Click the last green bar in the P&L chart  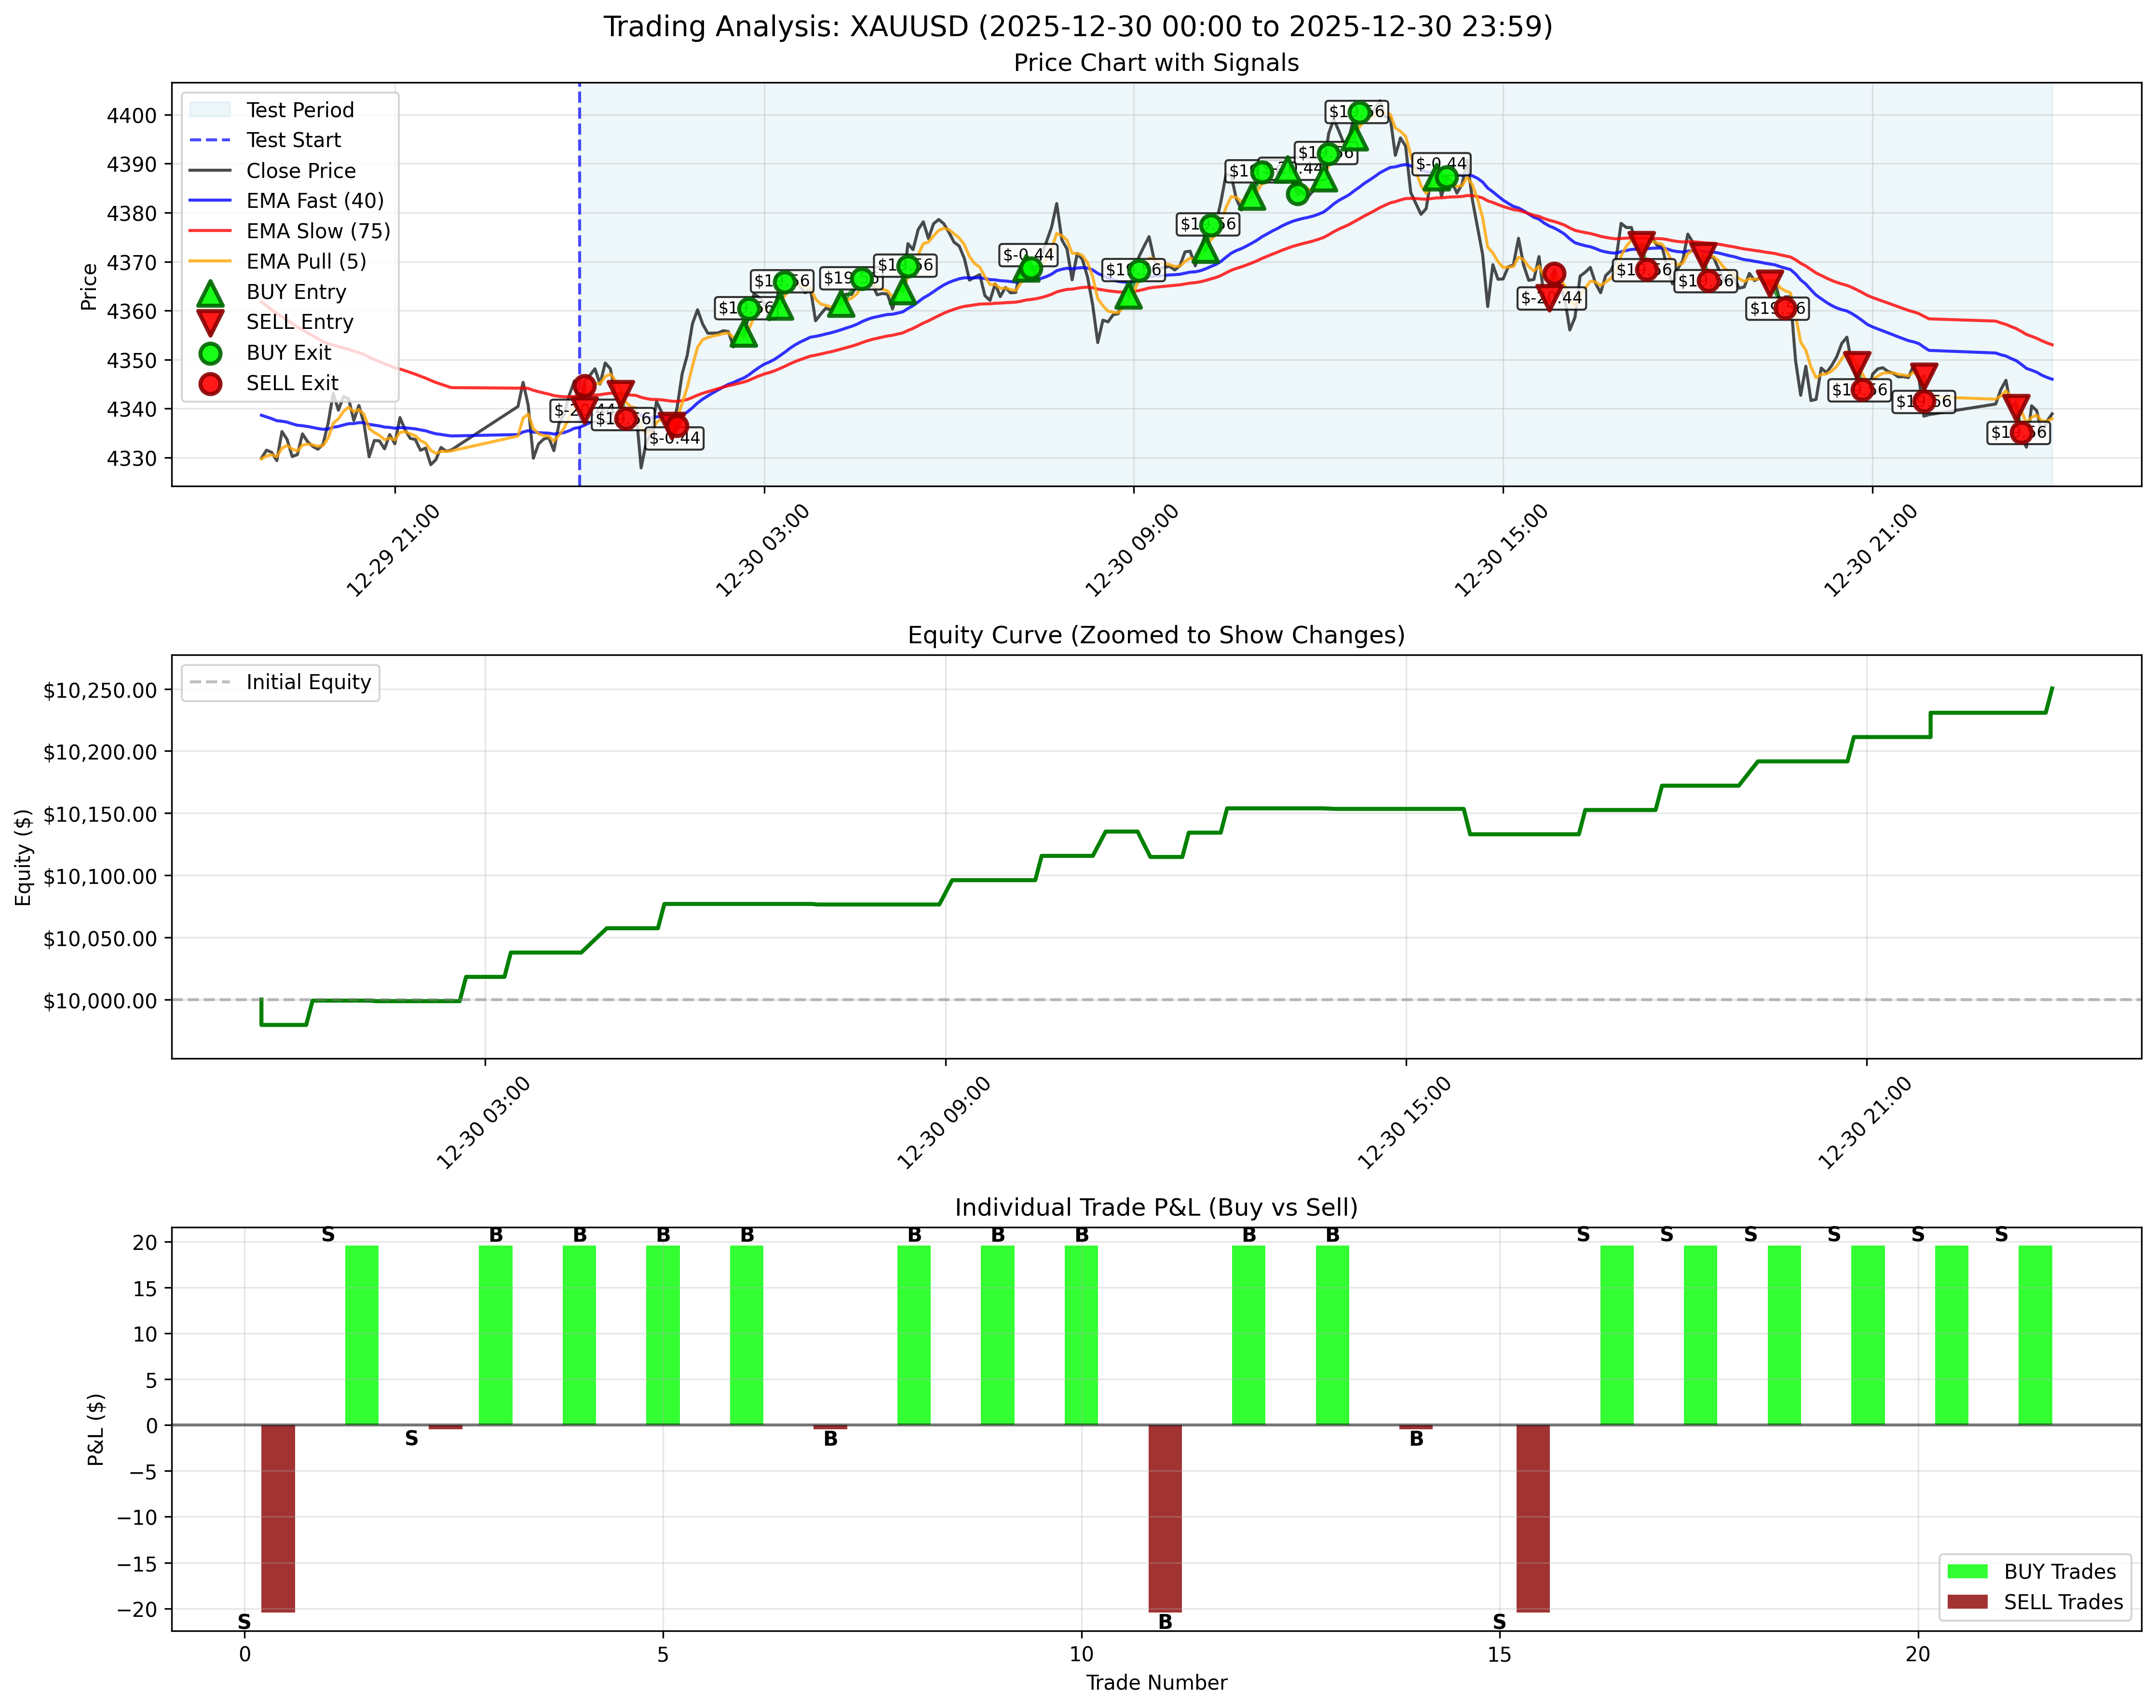[2035, 1335]
